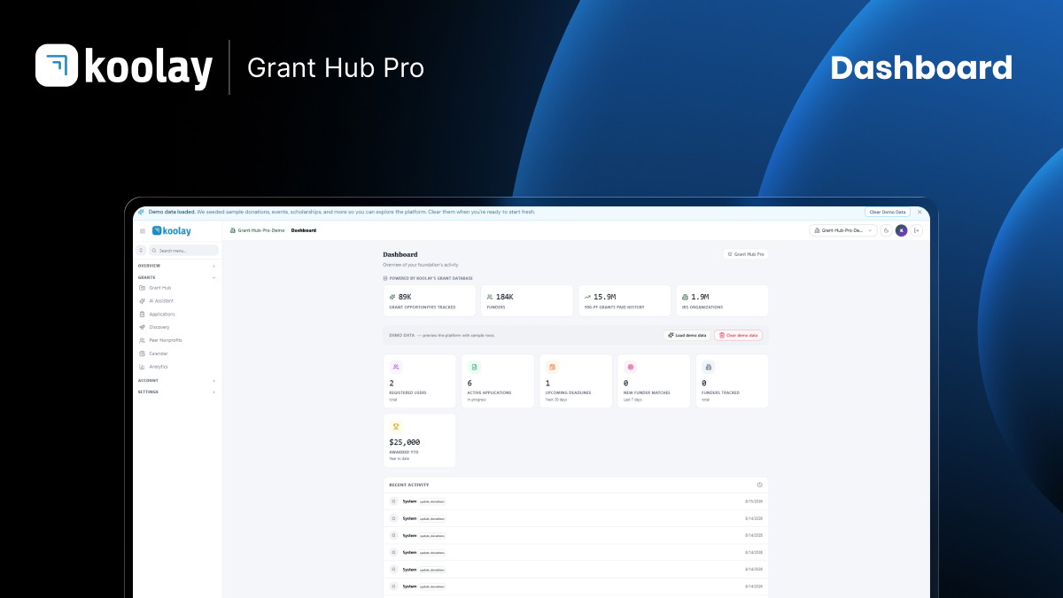Click the New Funder Matches pink icon
The height and width of the screenshot is (598, 1063).
(631, 367)
